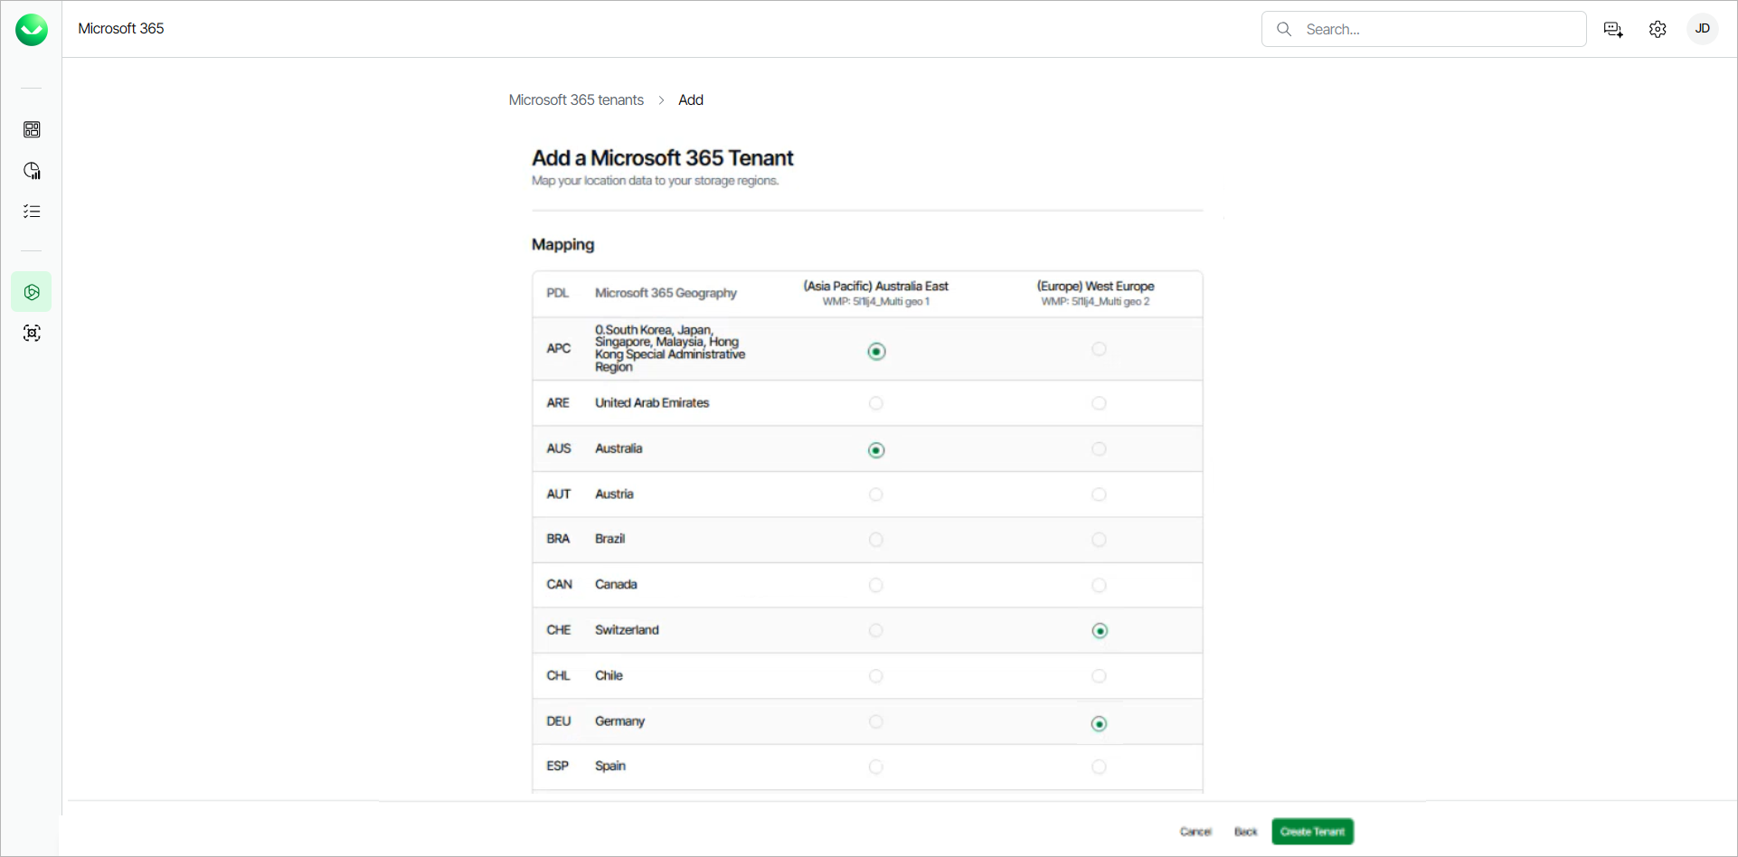Select Australia East for Chile
Screen dimensions: 1738x857
pyautogui.click(x=875, y=676)
